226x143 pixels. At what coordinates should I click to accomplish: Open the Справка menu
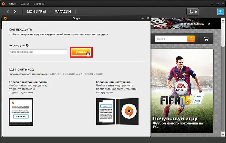coord(39,4)
